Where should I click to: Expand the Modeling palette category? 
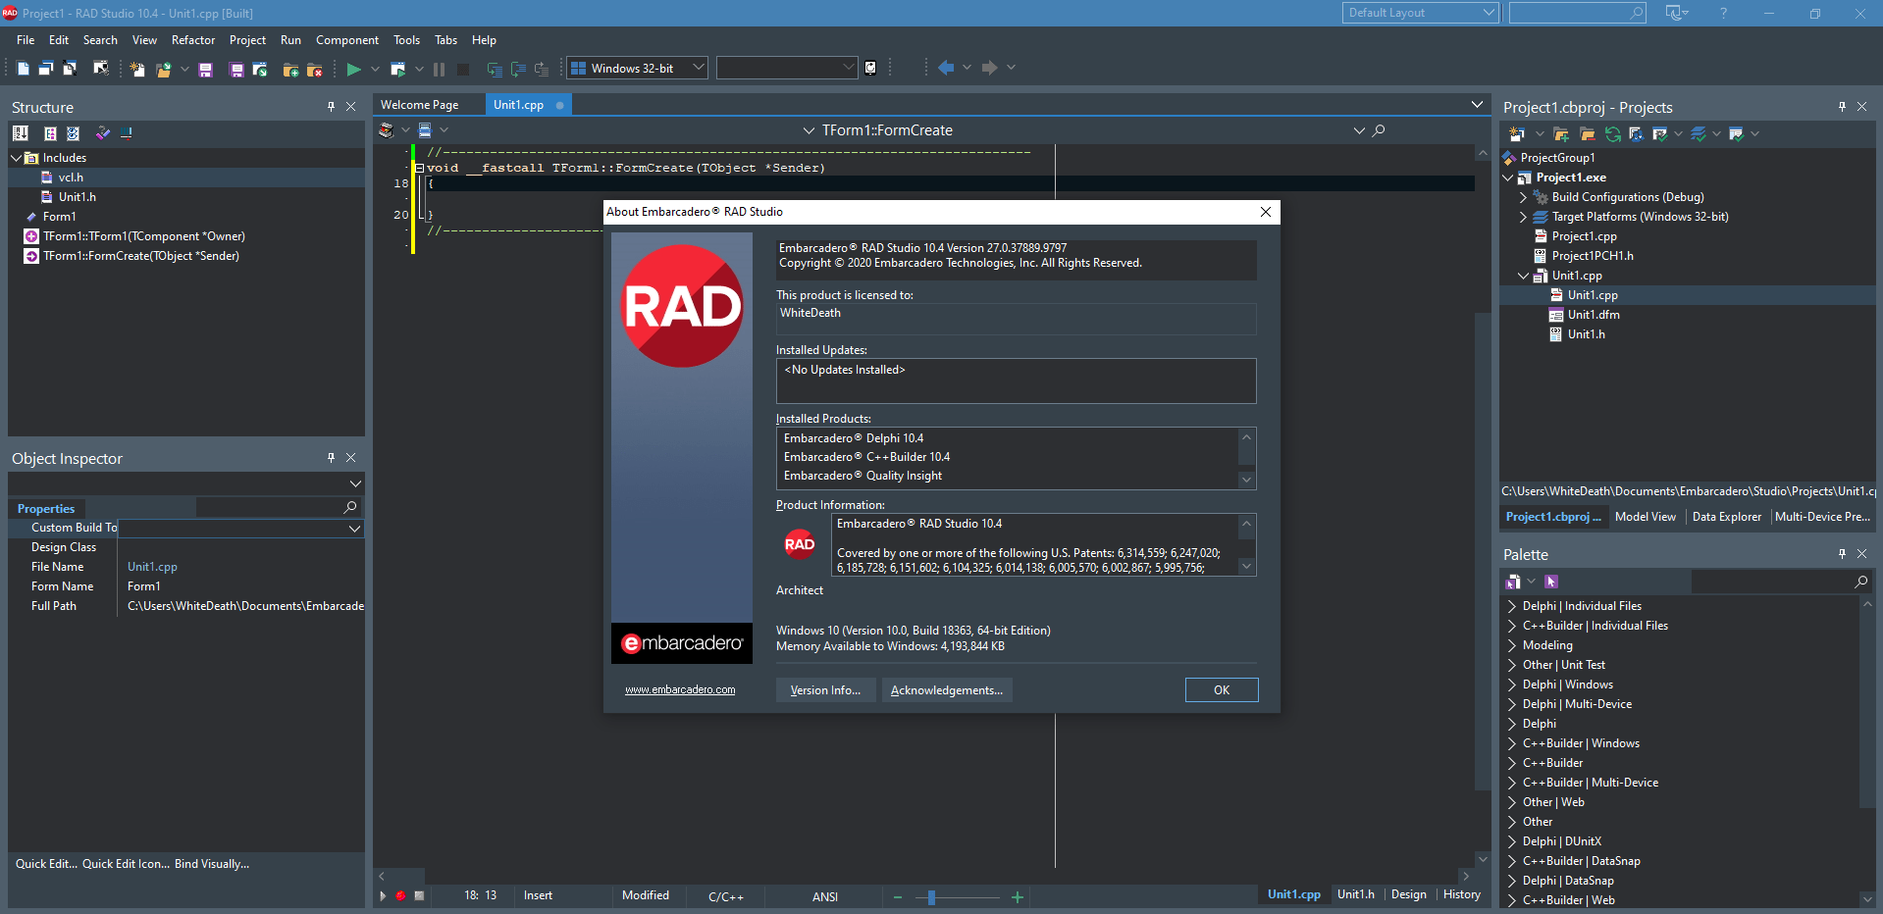(x=1511, y=645)
